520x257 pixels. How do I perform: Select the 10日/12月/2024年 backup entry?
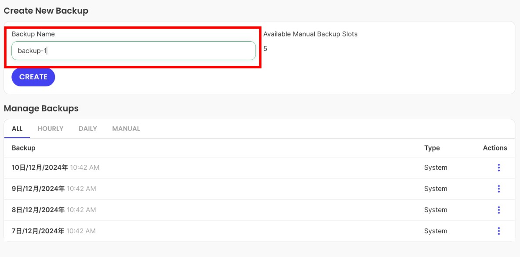(40, 168)
